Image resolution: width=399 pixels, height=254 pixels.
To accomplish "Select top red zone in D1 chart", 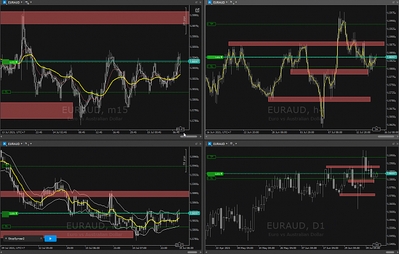I will click(x=353, y=167).
